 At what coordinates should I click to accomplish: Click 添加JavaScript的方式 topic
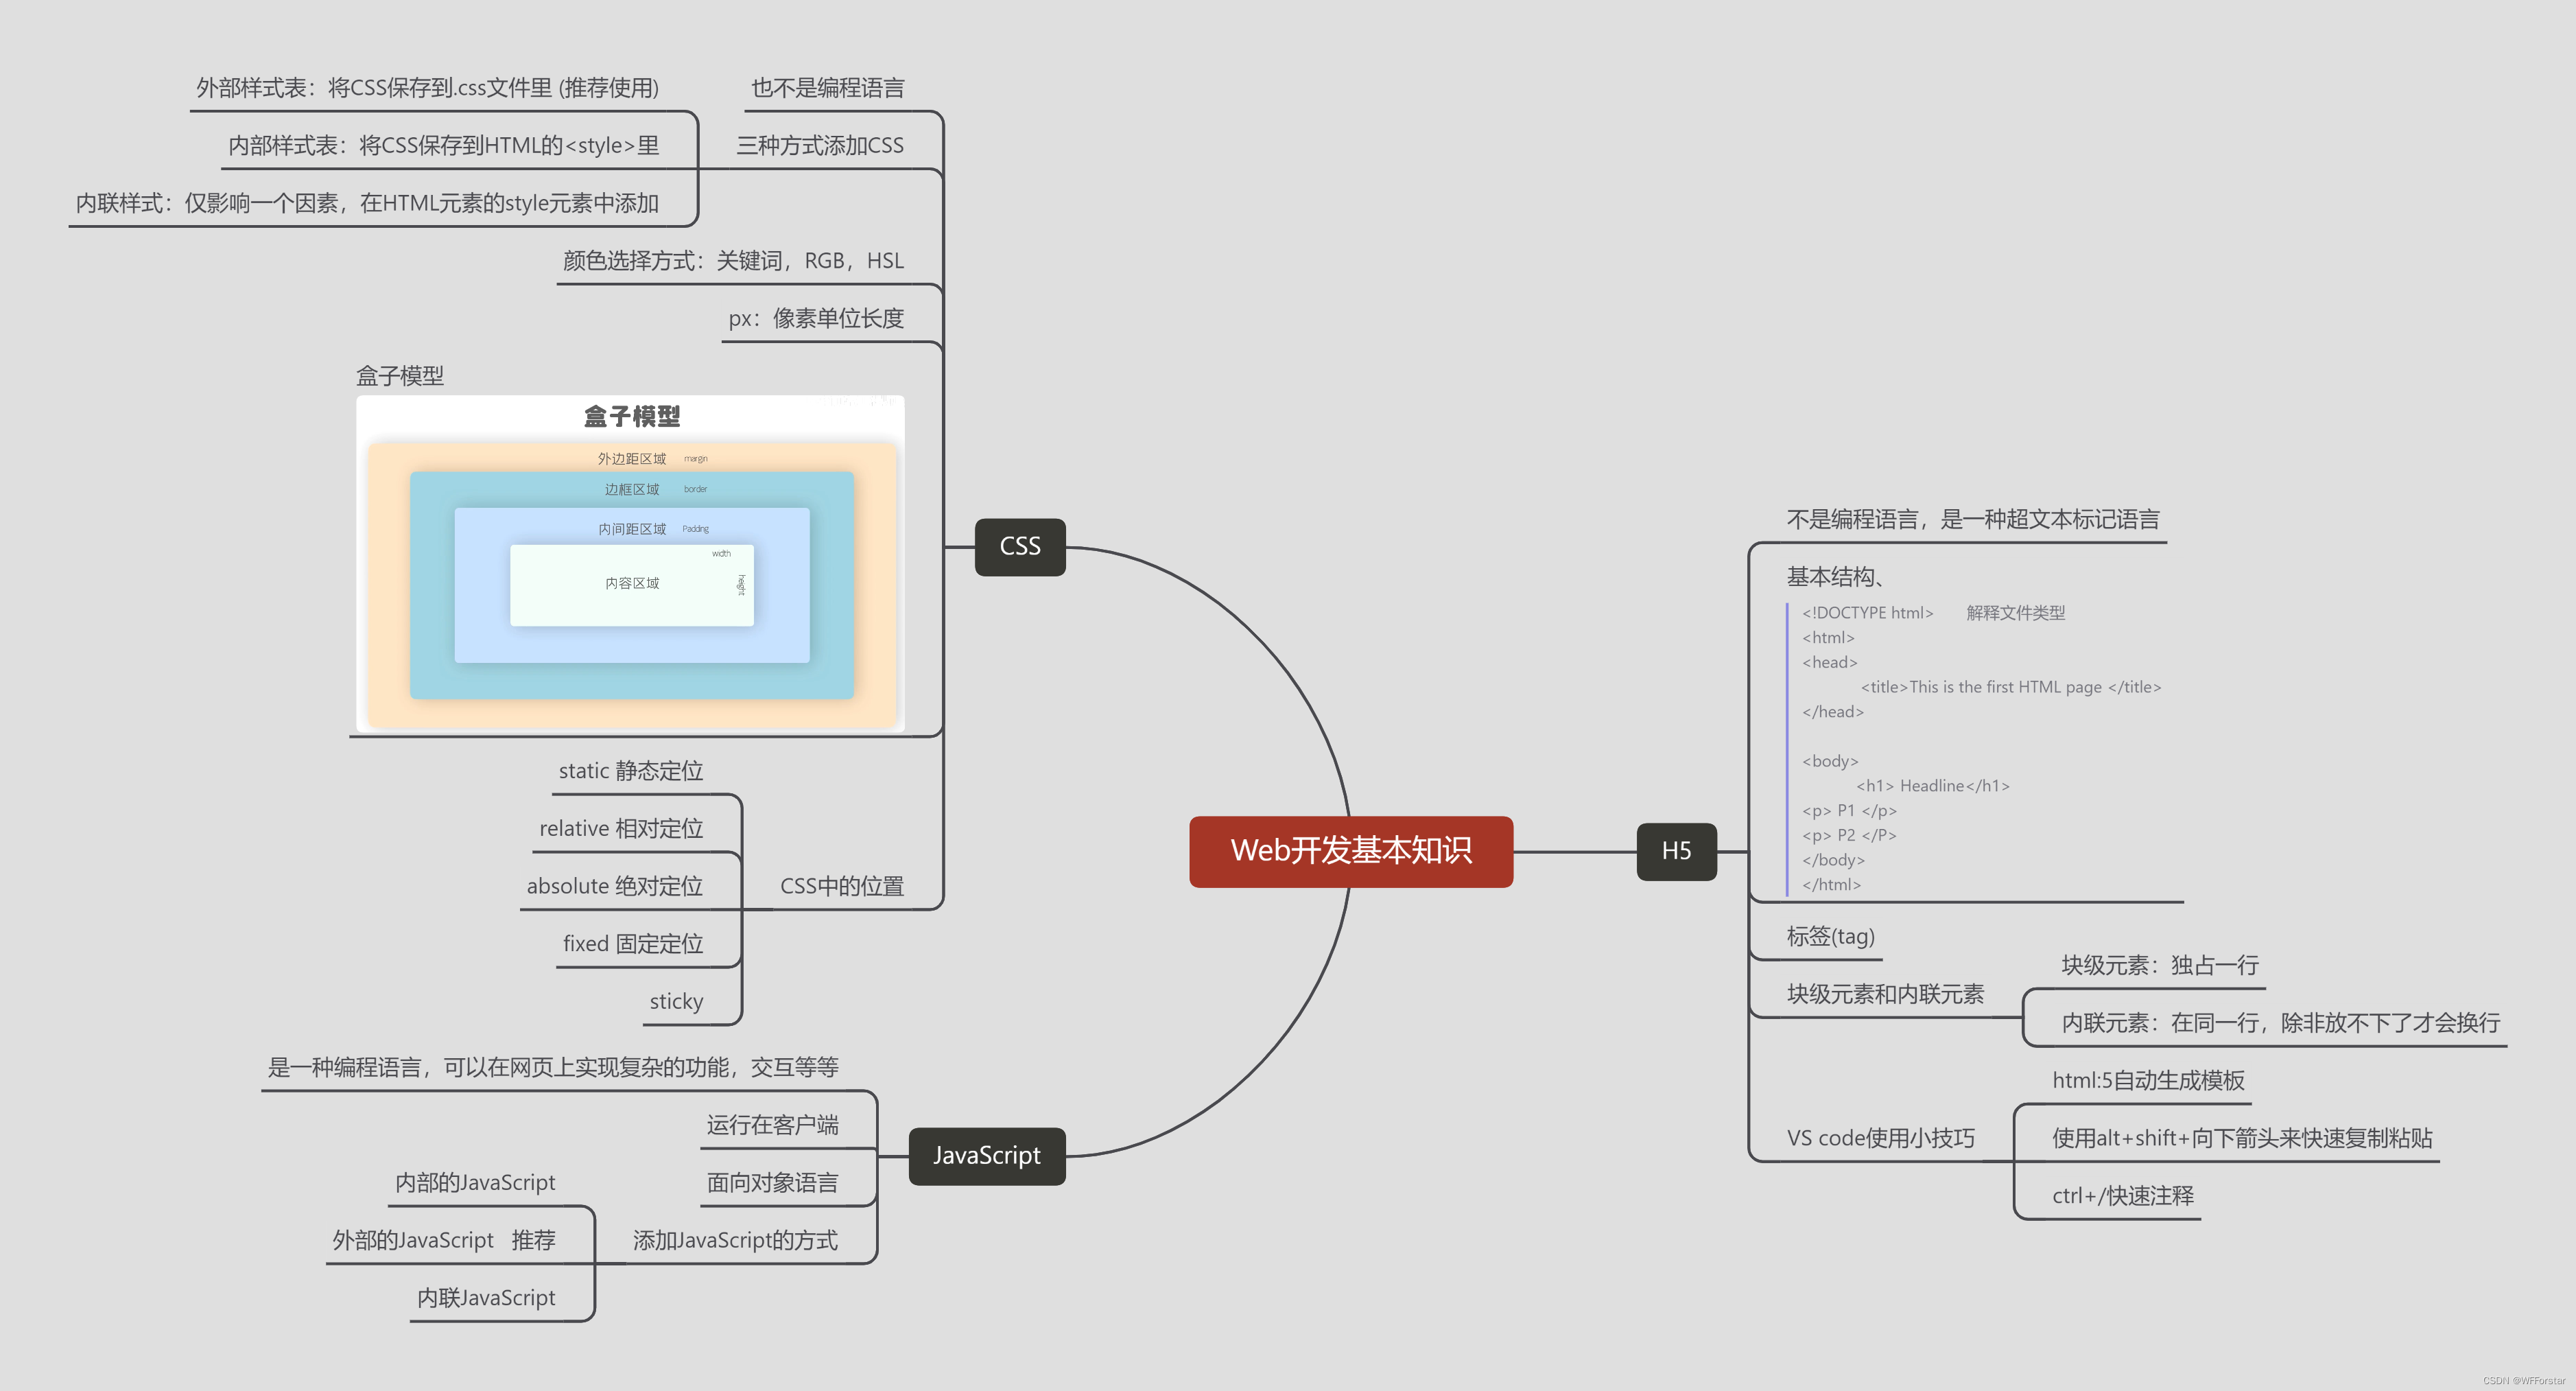735,1240
